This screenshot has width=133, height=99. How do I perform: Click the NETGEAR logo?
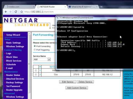click(21, 20)
